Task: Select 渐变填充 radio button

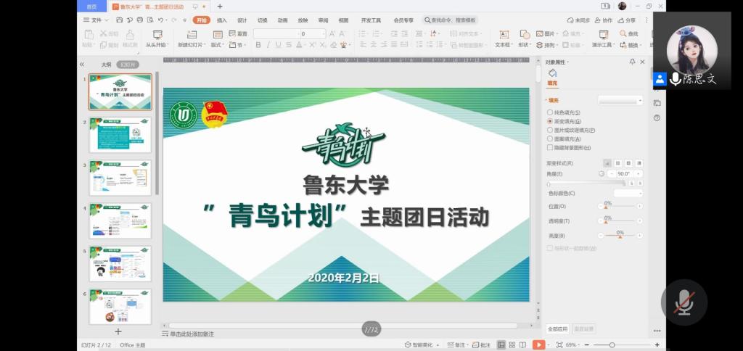Action: click(x=550, y=121)
